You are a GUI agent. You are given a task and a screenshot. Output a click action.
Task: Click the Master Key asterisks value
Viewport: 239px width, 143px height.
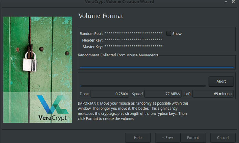133,46
